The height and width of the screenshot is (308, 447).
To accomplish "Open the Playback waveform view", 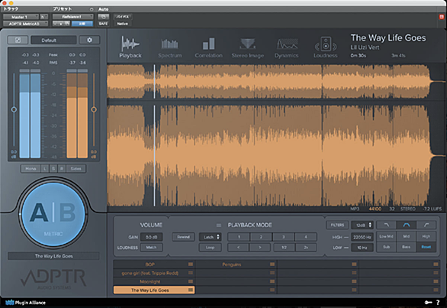I will 130,47.
